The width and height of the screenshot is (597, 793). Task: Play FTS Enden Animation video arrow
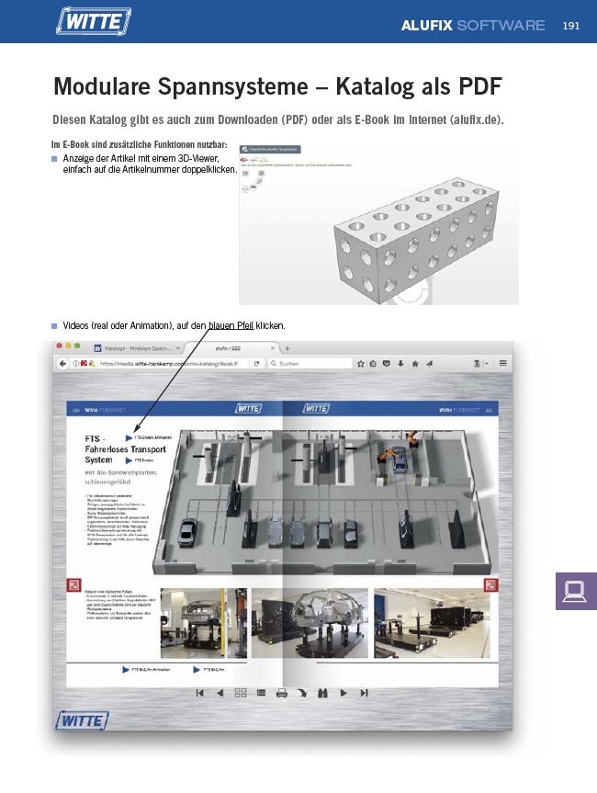[129, 437]
